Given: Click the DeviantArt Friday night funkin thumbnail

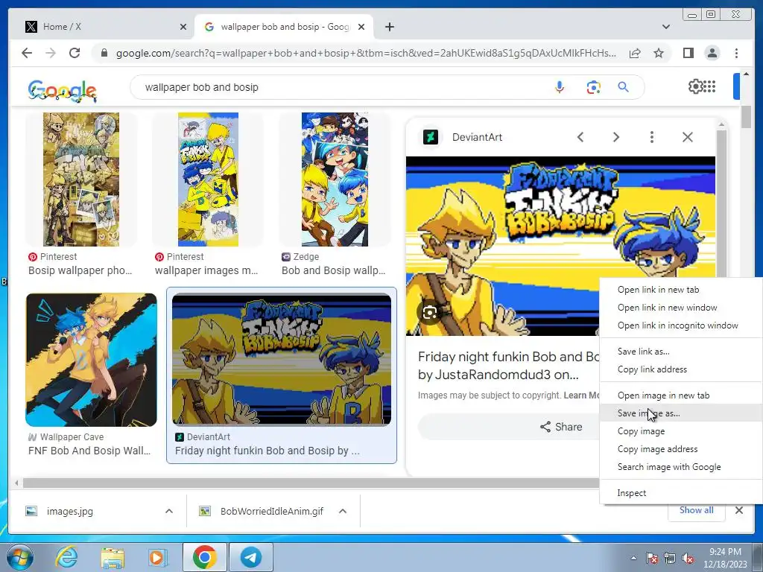Looking at the screenshot, I should click(281, 360).
